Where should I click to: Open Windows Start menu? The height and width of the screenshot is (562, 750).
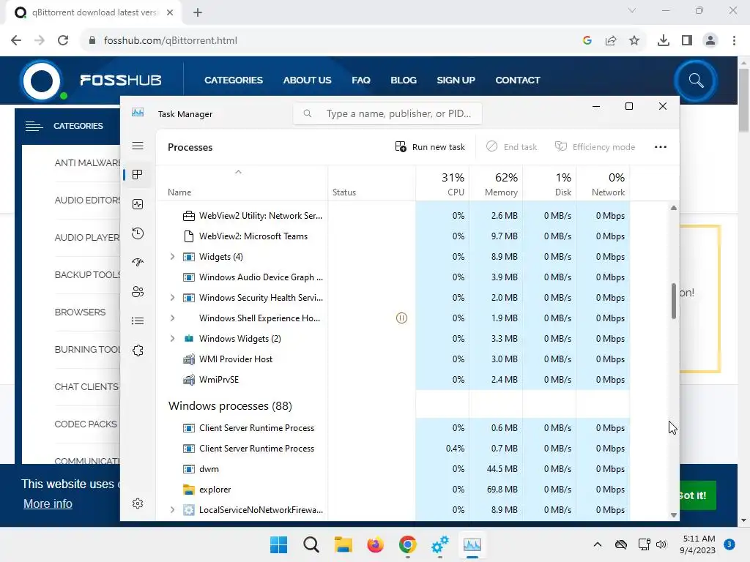click(278, 544)
